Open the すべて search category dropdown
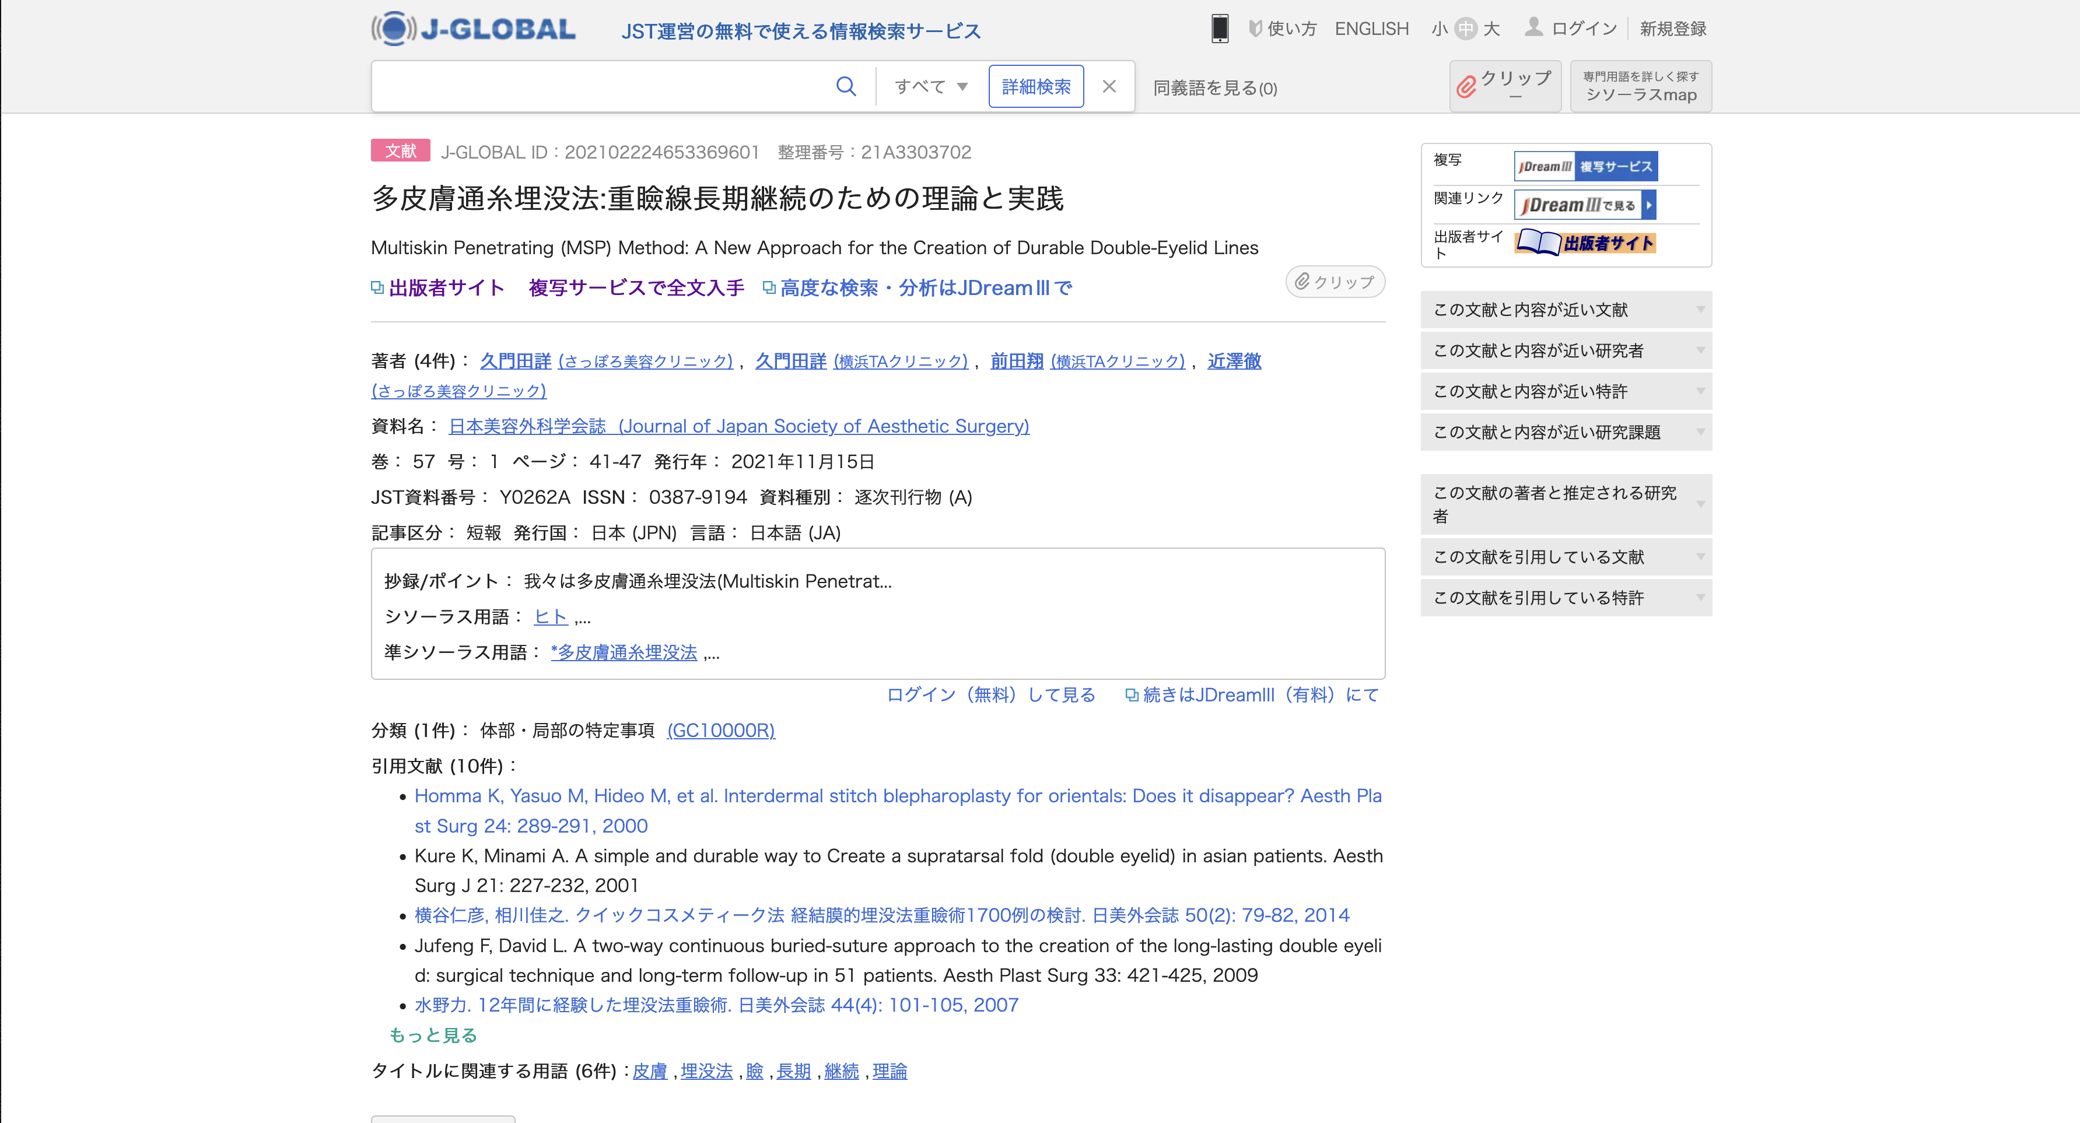This screenshot has width=2080, height=1123. [x=930, y=86]
